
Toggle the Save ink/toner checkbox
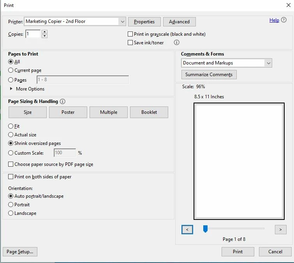(130, 42)
